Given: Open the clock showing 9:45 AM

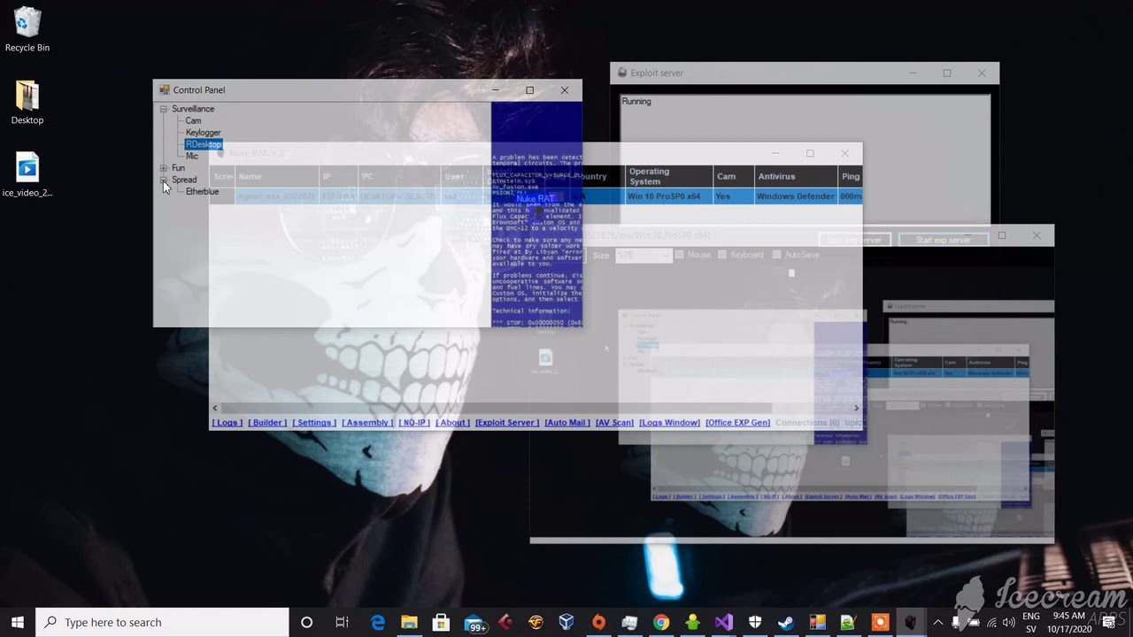Looking at the screenshot, I should pos(1069,622).
